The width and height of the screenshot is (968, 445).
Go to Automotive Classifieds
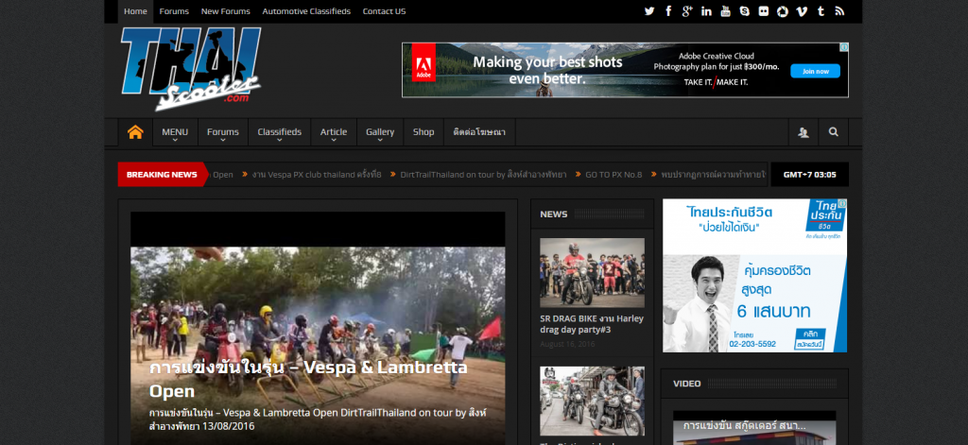[306, 11]
